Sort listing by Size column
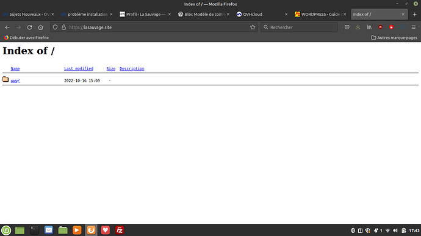 [x=110, y=68]
